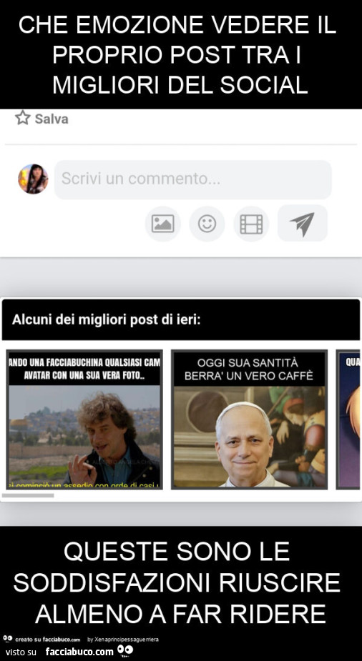The image size is (362, 661).
Task: Attach an image with the picture icon
Action: (x=163, y=224)
